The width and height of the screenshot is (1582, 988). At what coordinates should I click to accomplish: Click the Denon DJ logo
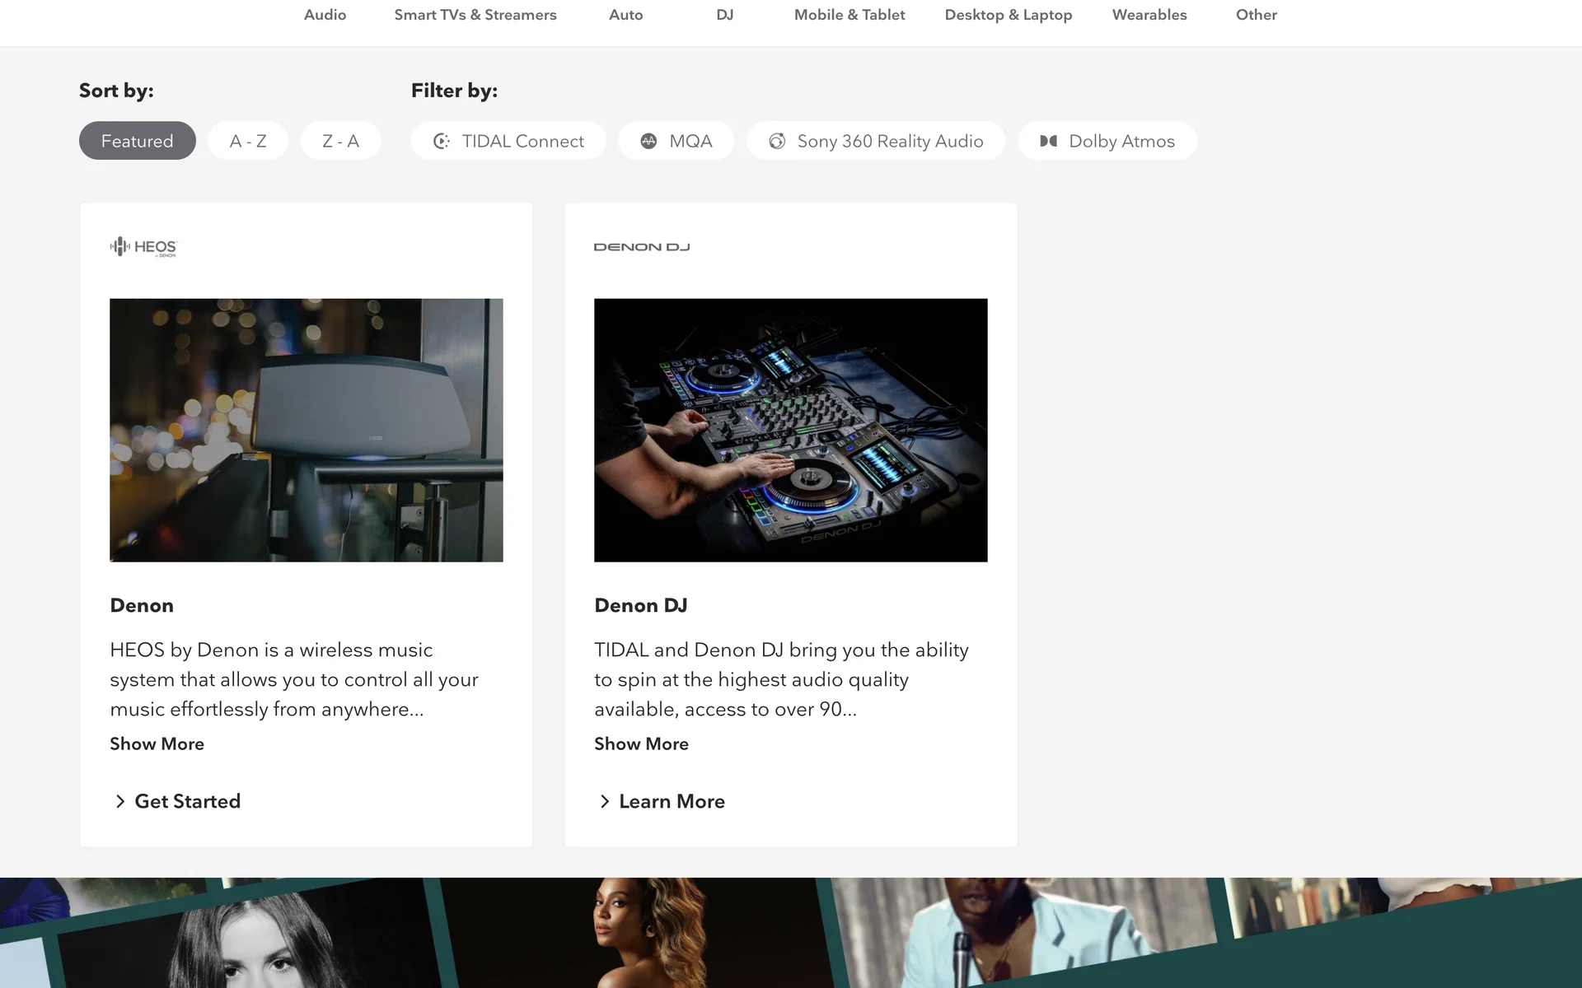click(x=642, y=247)
